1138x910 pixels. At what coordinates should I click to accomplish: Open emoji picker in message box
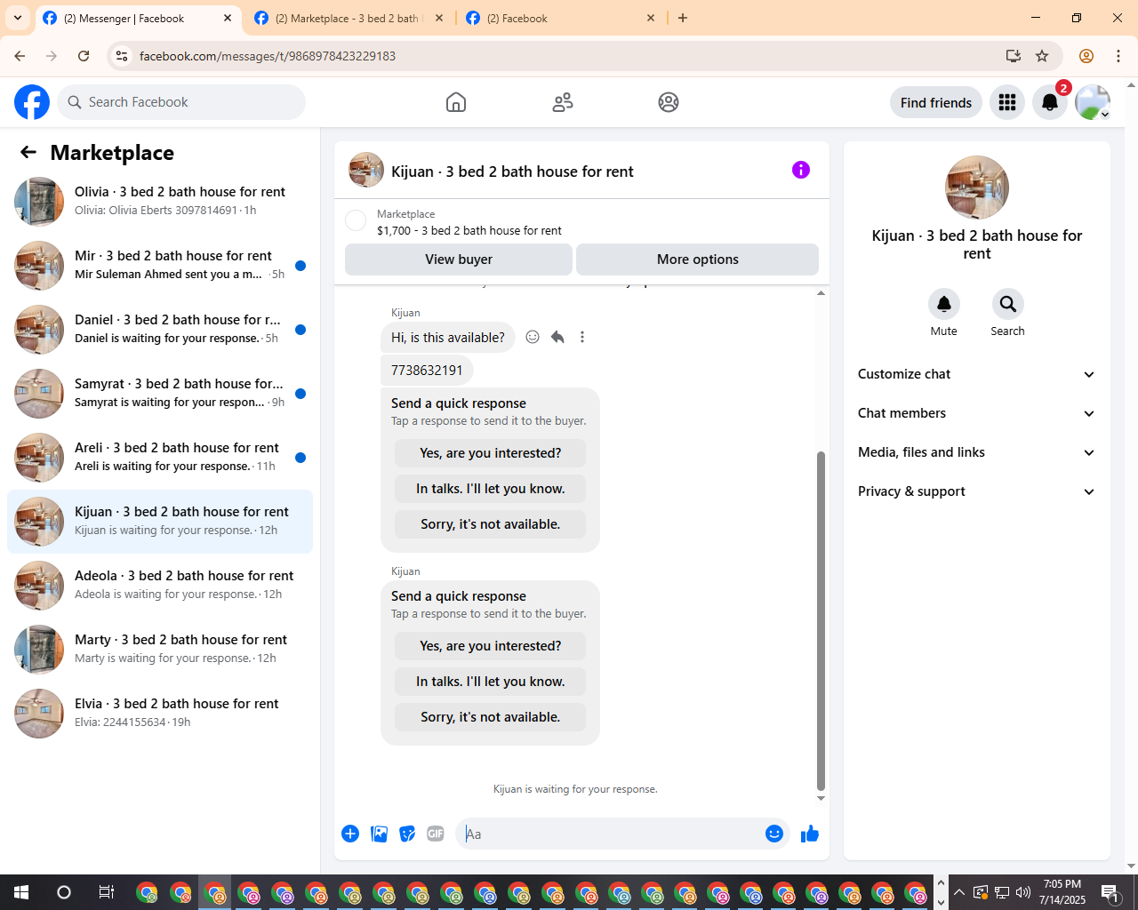pos(774,834)
